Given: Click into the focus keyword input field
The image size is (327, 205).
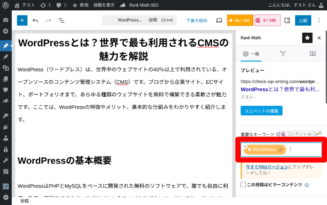Looking at the screenshot, I should click(x=304, y=149).
